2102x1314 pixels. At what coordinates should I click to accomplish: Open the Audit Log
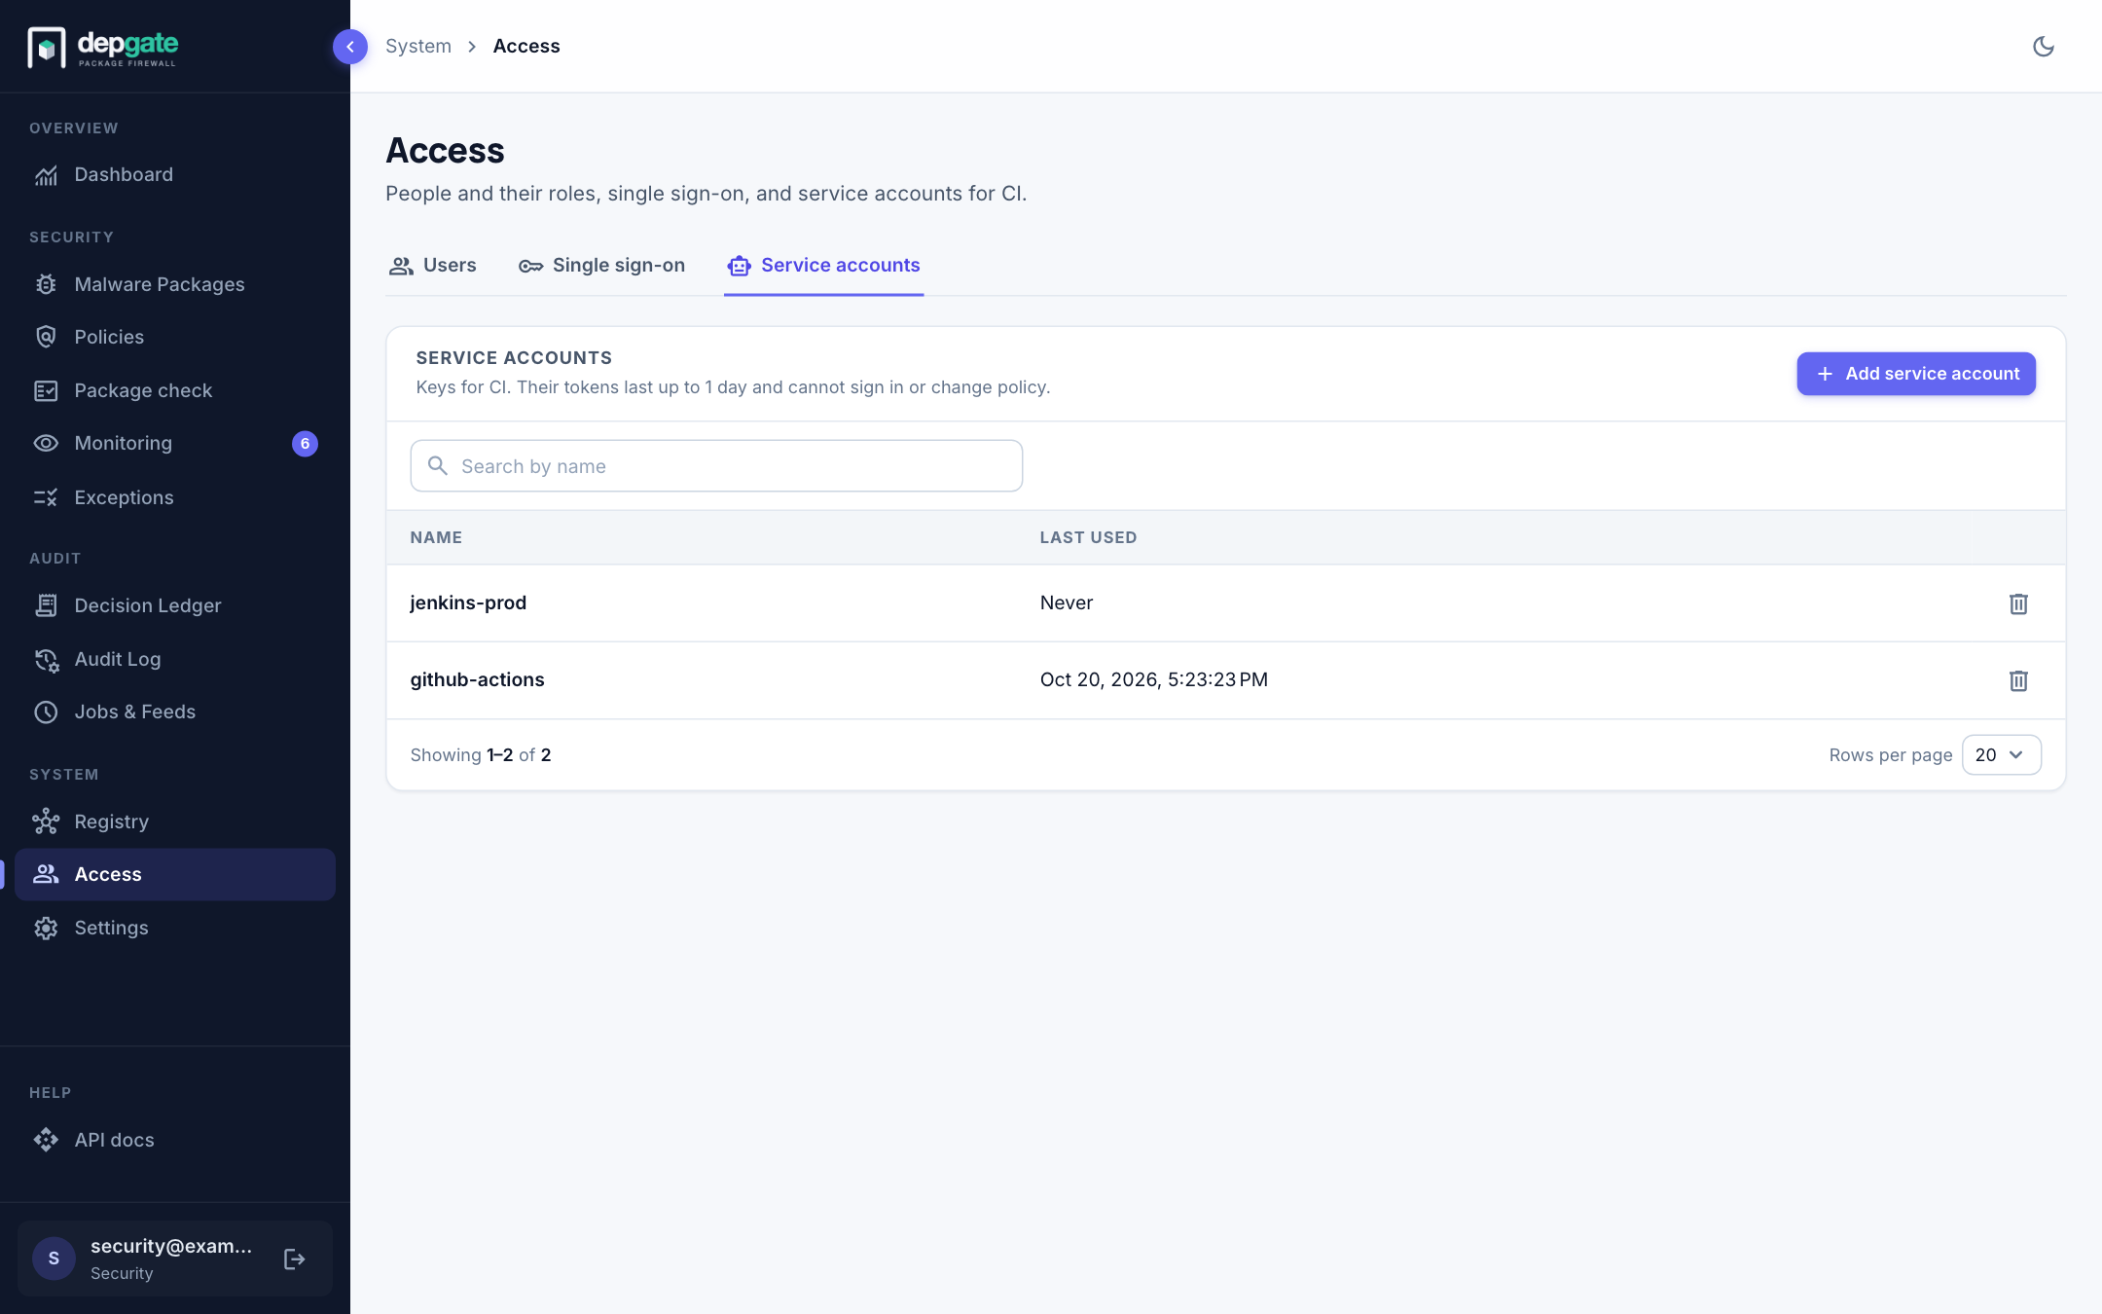[175, 659]
